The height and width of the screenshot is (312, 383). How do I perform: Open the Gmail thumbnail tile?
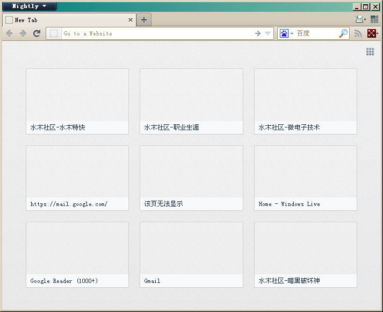pos(191,254)
